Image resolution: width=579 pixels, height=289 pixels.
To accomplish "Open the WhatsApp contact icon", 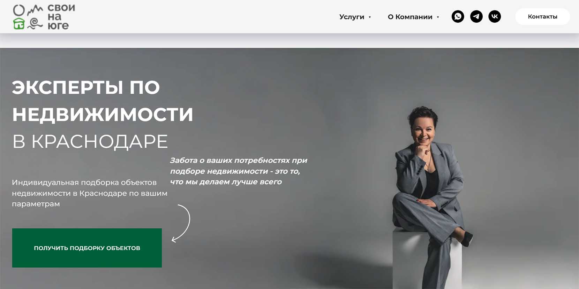I will click(458, 16).
